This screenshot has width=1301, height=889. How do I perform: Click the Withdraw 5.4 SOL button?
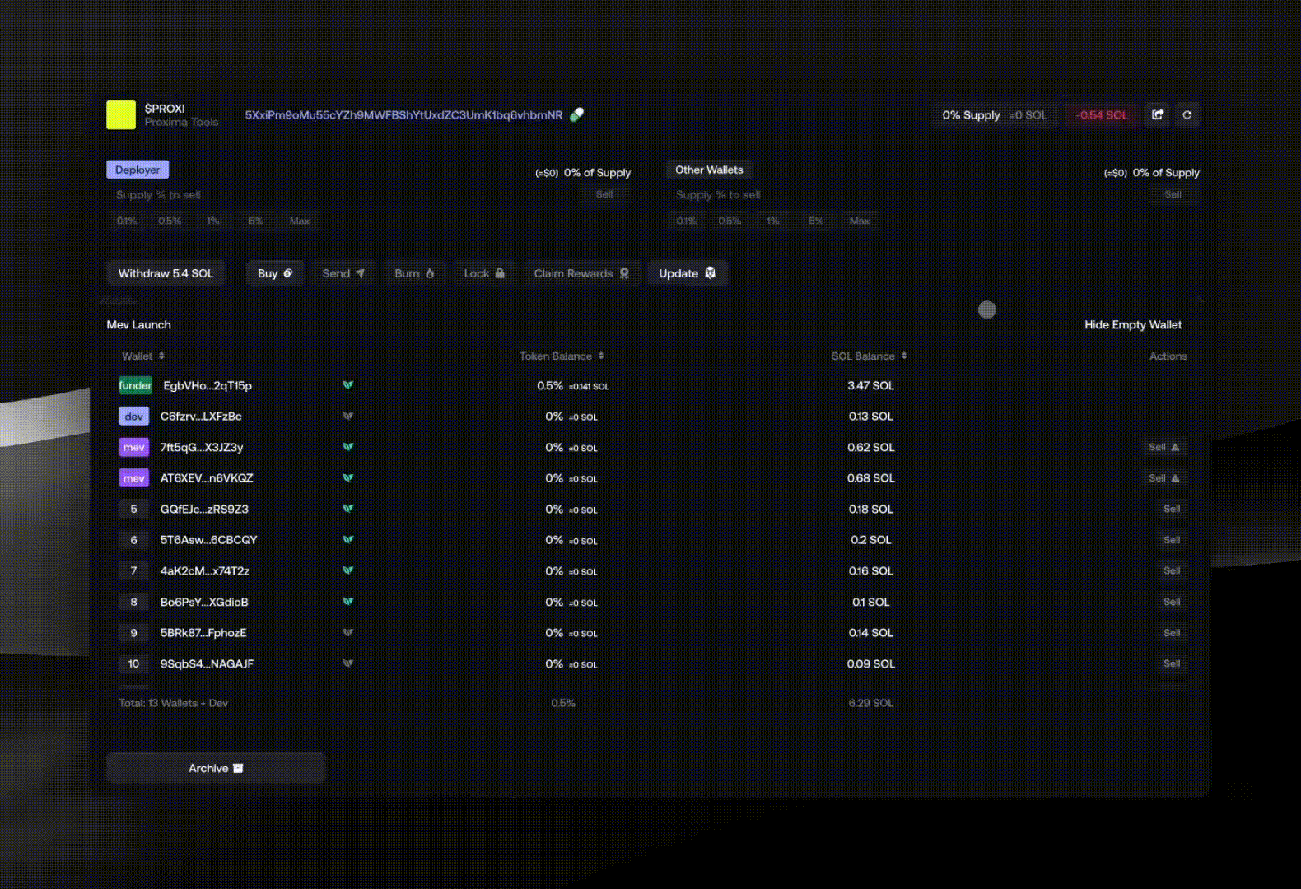pos(166,273)
